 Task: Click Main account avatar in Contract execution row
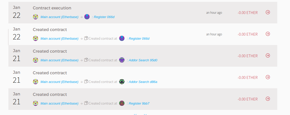point(35,17)
